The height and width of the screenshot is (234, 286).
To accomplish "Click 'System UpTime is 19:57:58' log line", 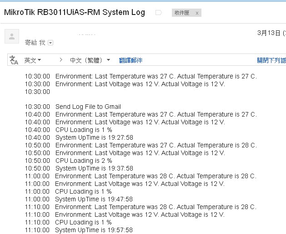I will (94, 230).
